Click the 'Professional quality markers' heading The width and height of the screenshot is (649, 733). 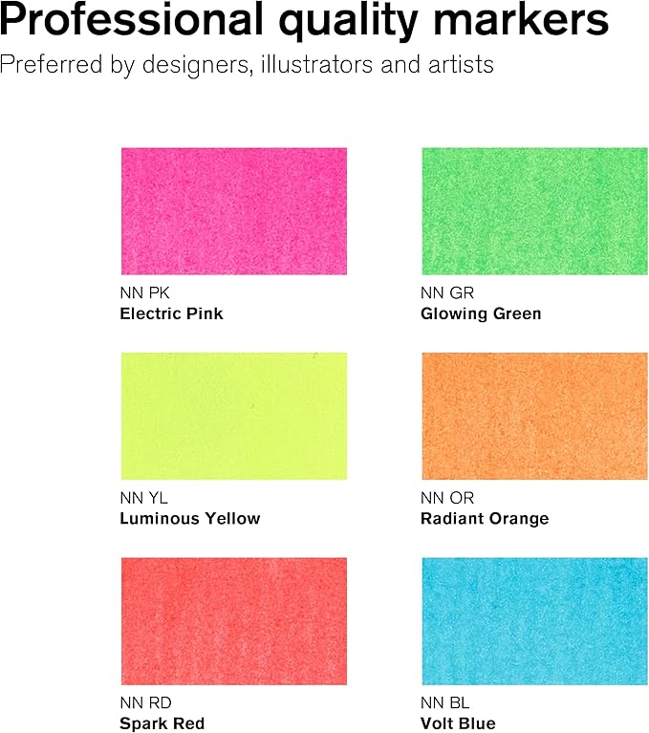[x=304, y=21]
